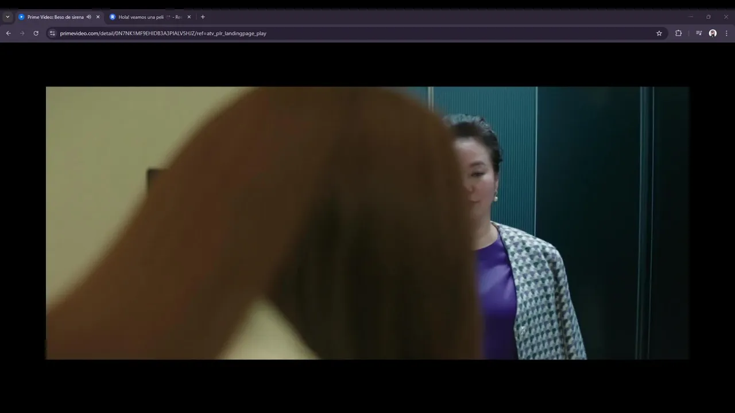Reload the current page
Viewport: 735px width, 413px height.
coord(36,33)
